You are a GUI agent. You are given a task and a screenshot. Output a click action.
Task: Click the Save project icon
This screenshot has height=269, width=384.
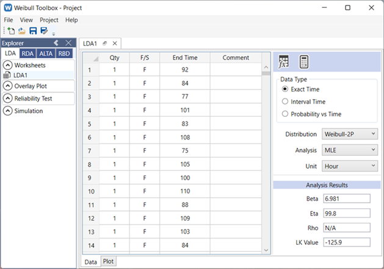point(33,30)
